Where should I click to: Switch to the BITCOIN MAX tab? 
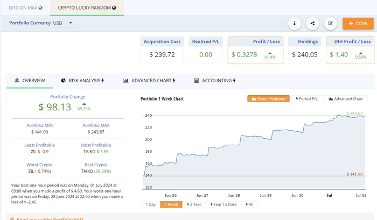tap(26, 8)
